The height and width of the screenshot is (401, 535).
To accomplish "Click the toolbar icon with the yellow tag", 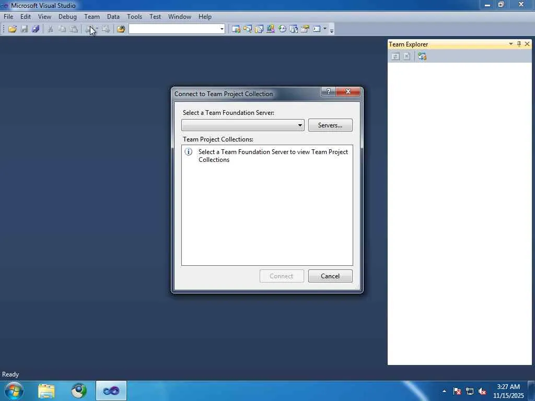I will (305, 29).
